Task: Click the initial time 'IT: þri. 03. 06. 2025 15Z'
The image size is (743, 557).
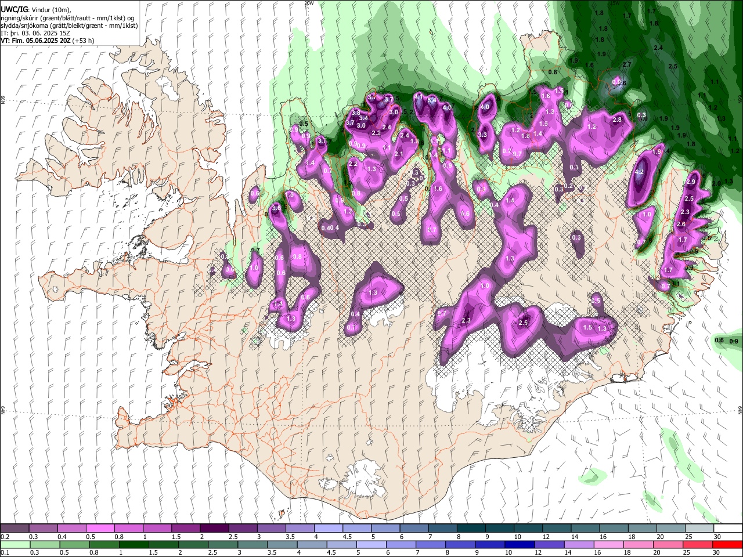Action: 35,33
